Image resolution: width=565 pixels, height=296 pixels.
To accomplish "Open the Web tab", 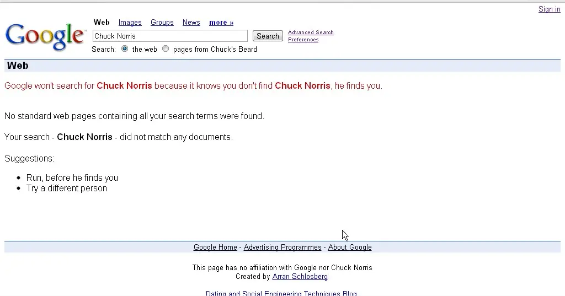I will click(x=102, y=23).
